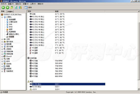Click the 报告 report toolbar button
Image resolution: width=140 pixels, height=94 pixels.
(28, 8)
